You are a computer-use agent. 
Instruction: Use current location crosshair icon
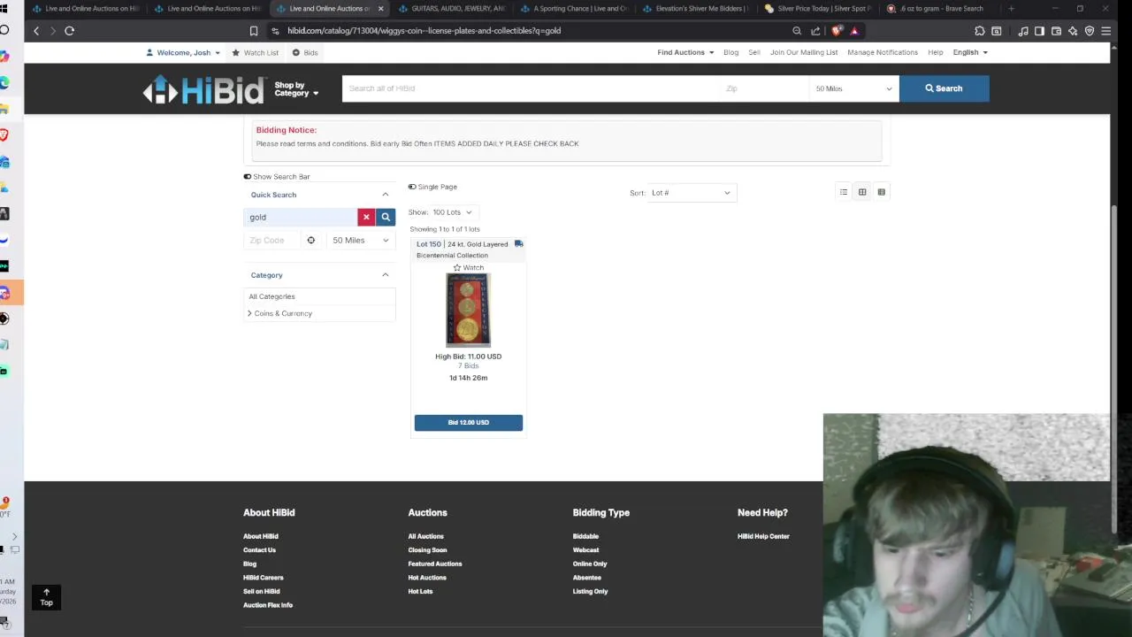tap(310, 240)
